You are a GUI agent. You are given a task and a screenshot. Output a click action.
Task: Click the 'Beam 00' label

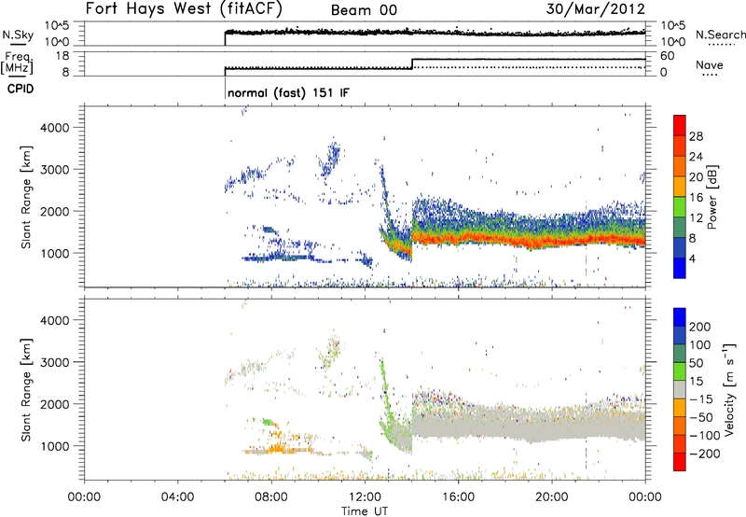tap(364, 10)
